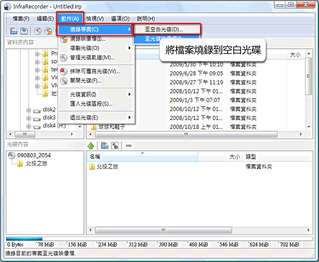The image size is (319, 262).
Task: Click the disk4 (H:) drive icon
Action: click(x=37, y=126)
